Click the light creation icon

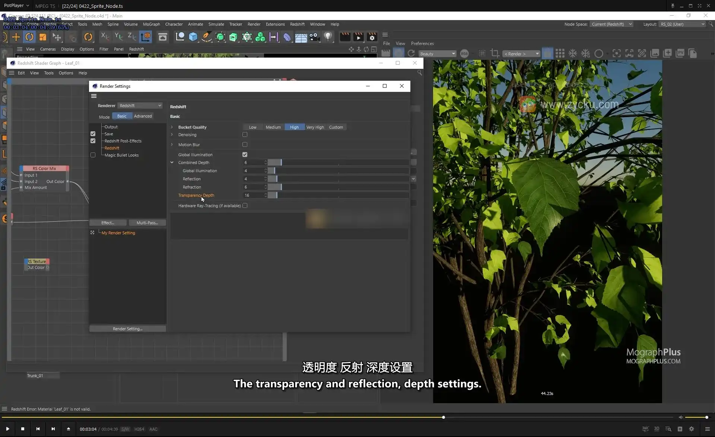coord(328,37)
